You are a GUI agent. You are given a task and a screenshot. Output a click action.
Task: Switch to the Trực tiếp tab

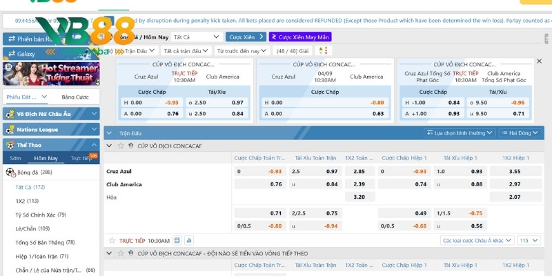point(81,158)
